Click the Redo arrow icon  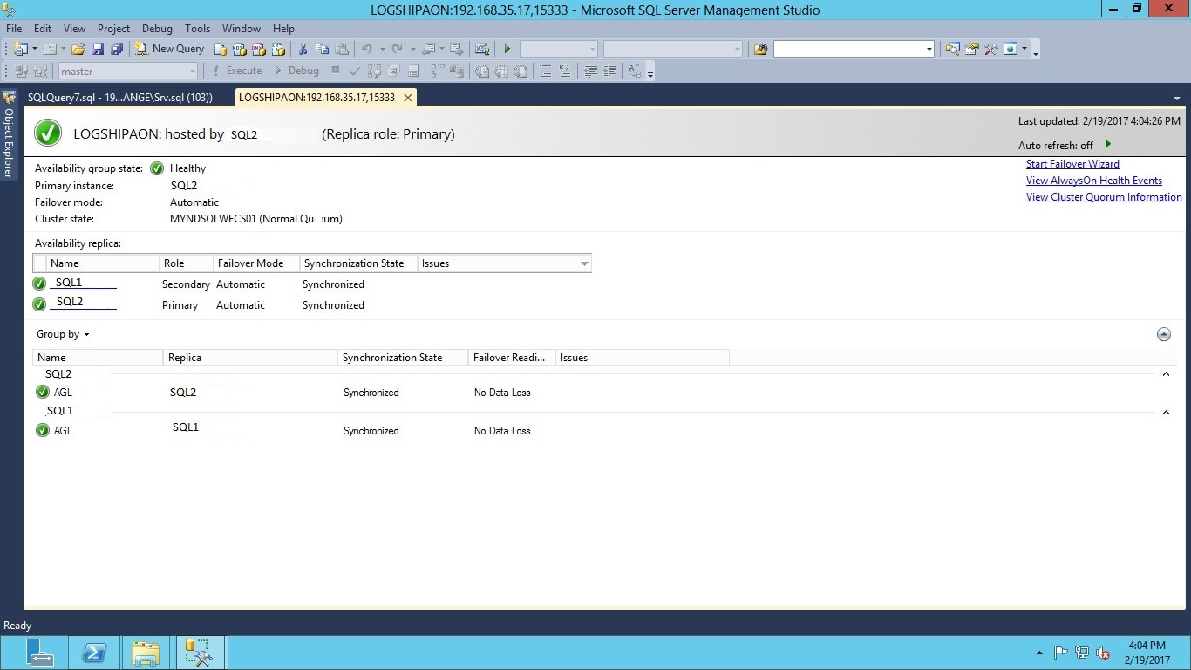coord(398,49)
